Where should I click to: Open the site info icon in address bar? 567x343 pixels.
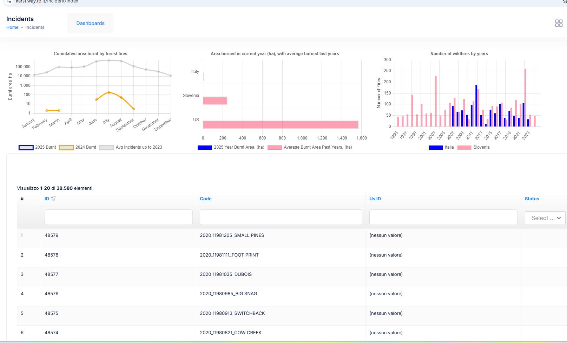9,1
